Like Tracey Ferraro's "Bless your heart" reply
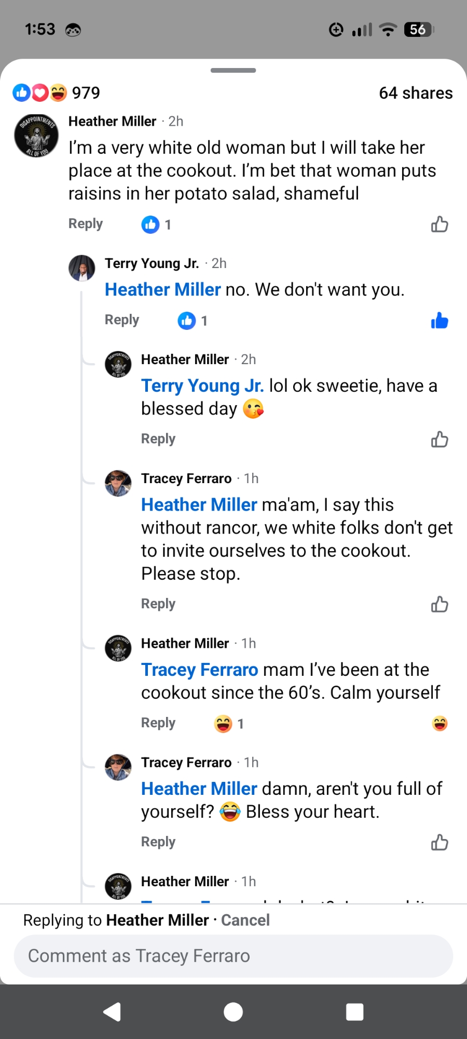This screenshot has height=1039, width=467. [439, 842]
